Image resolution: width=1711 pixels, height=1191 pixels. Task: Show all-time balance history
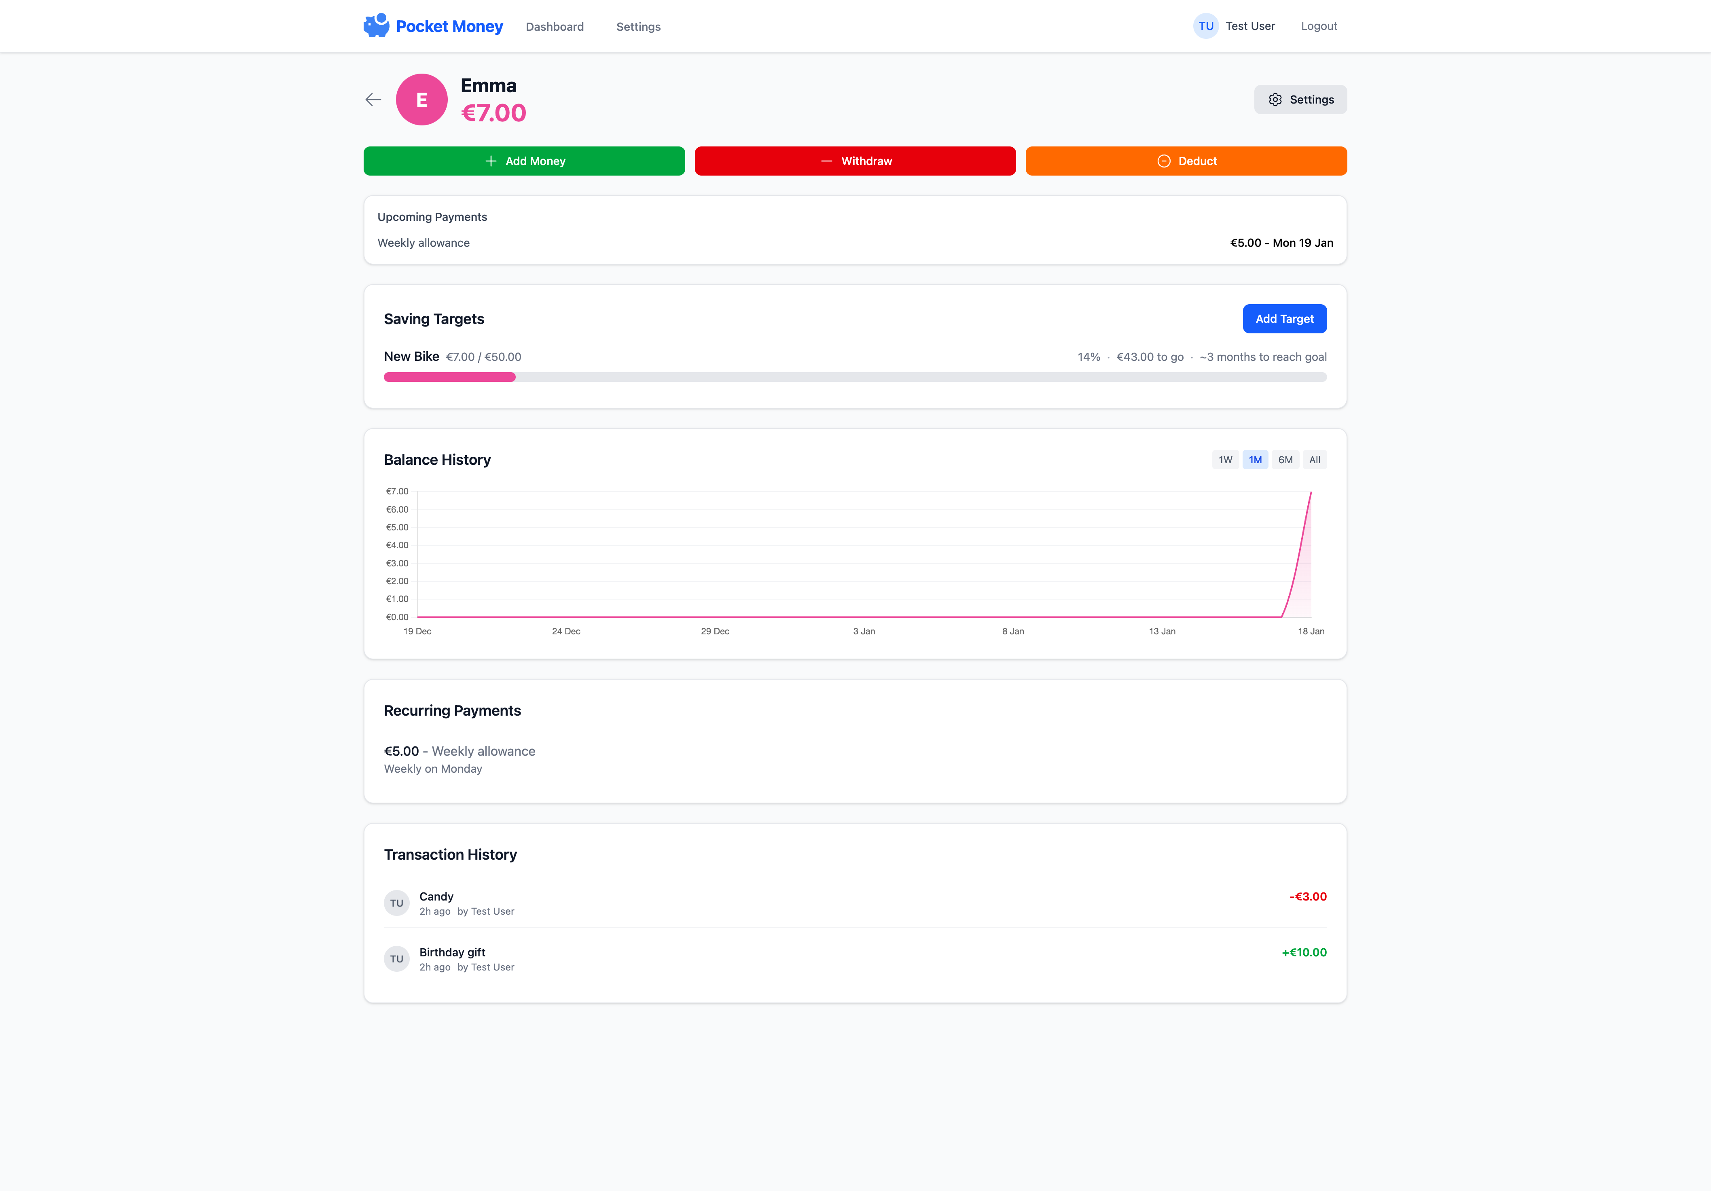[1315, 459]
